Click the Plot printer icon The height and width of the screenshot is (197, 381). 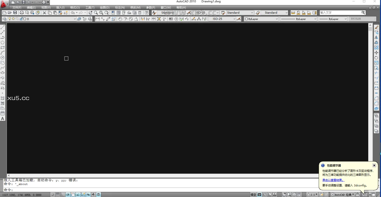22,13
